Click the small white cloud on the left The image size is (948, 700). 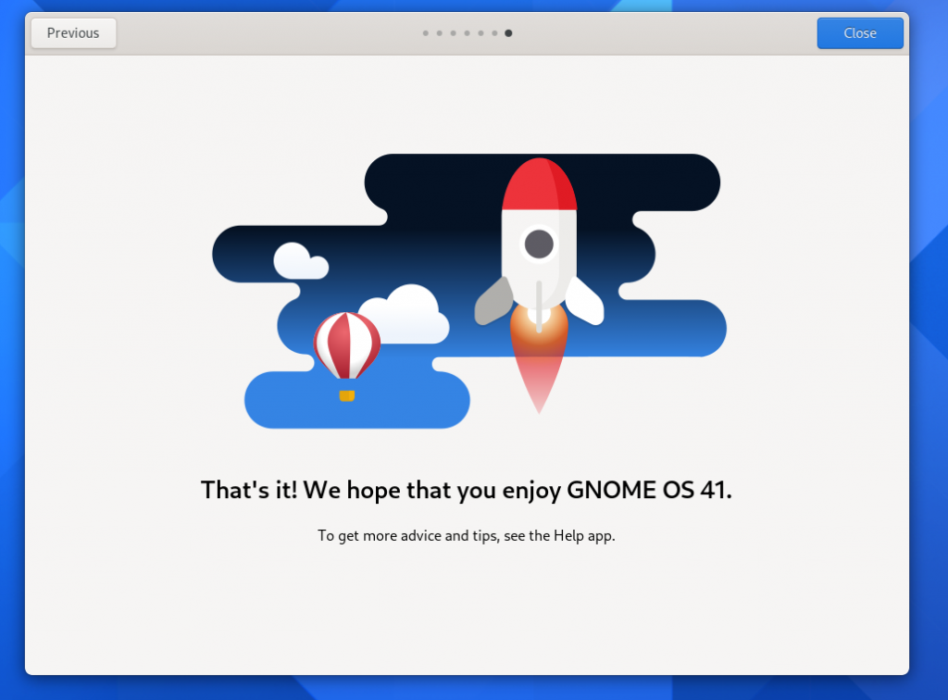[298, 262]
